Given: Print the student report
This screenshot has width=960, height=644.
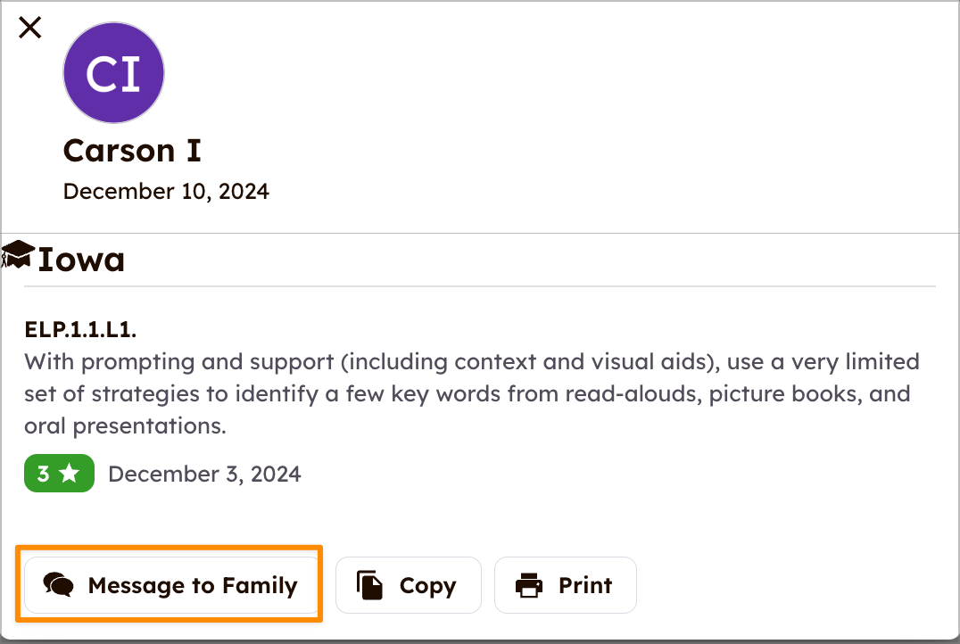Looking at the screenshot, I should point(565,585).
